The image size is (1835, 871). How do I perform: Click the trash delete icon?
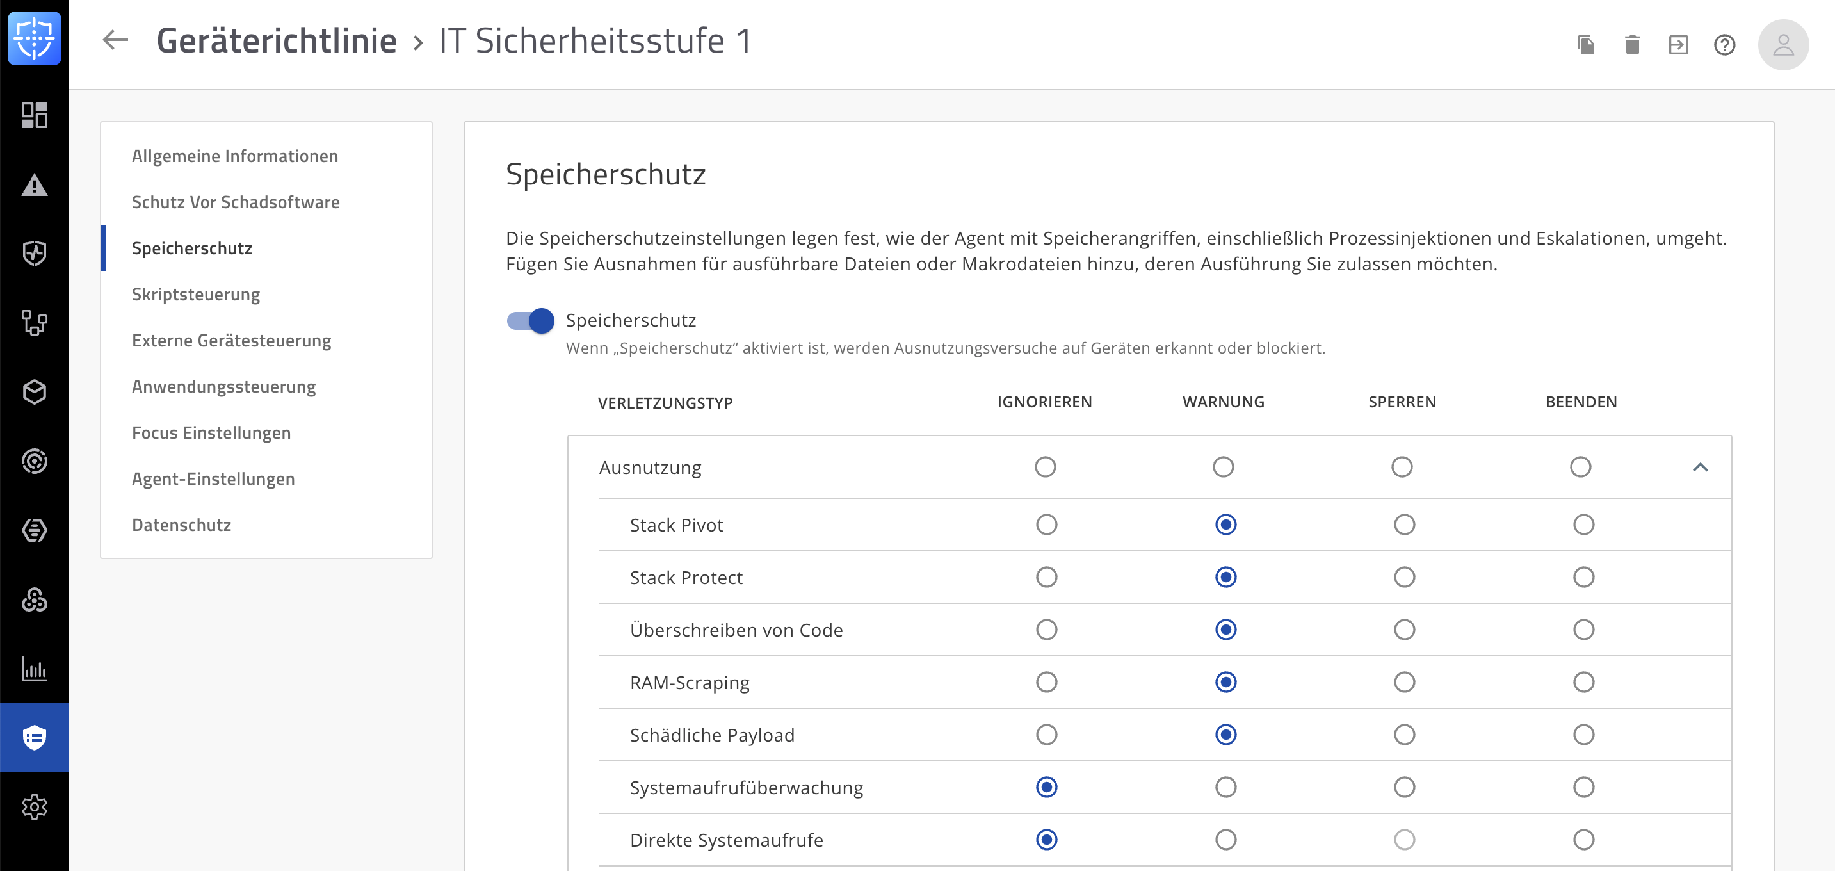click(x=1632, y=45)
